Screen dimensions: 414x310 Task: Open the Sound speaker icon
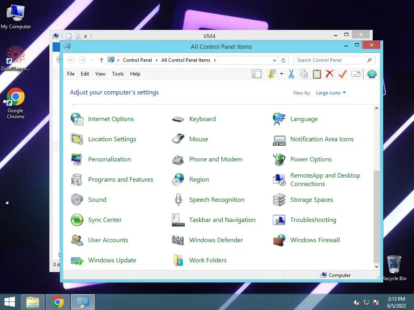pos(77,199)
